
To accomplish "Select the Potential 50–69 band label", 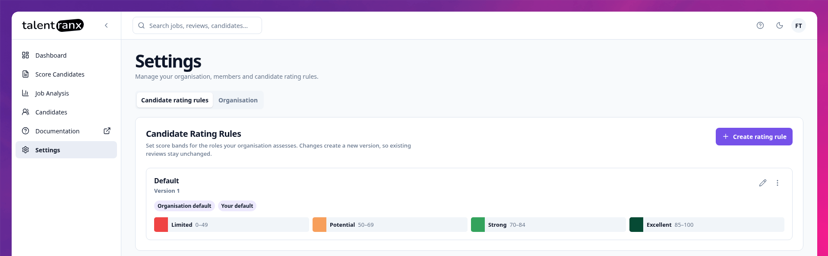I will point(352,225).
